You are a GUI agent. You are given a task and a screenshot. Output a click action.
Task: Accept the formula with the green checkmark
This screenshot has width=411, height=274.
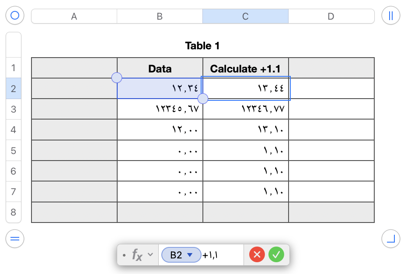276,254
